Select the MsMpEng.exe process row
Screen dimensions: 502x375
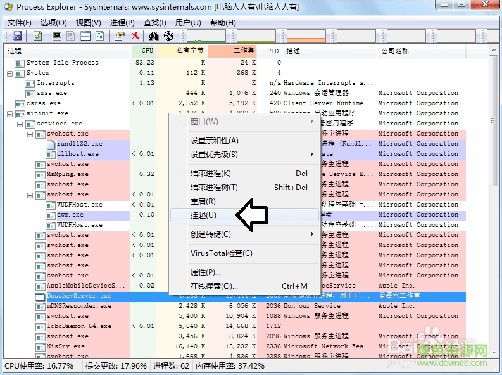pos(67,174)
